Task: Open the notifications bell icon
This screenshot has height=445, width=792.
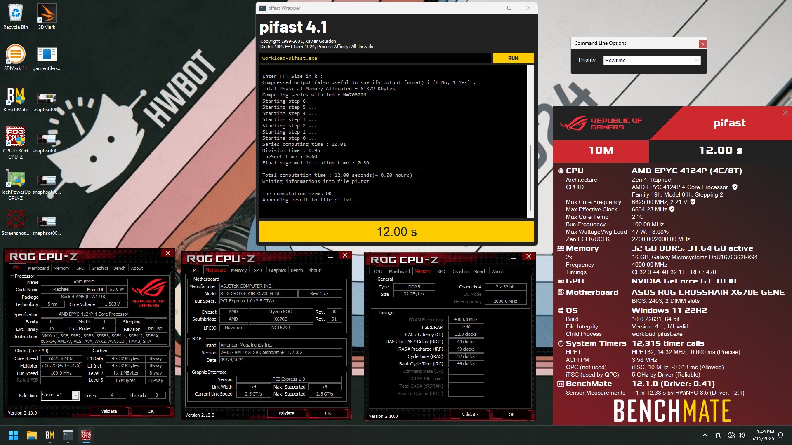Action: 780,435
